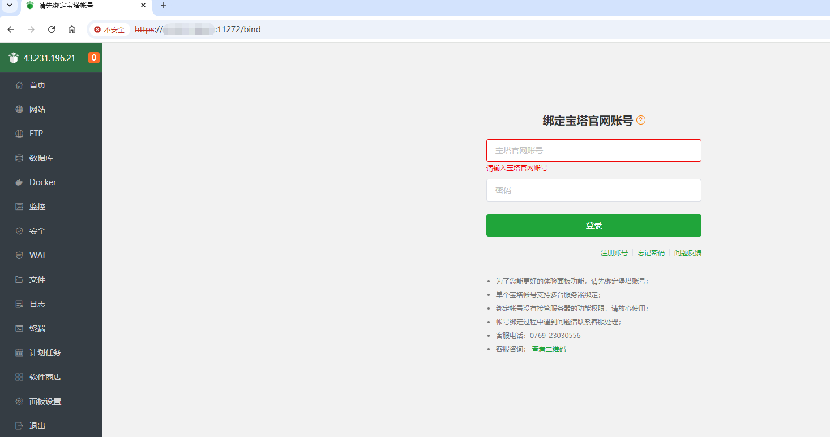830x437 pixels.
Task: Open the 面板设置 menu item
Action: click(x=51, y=401)
